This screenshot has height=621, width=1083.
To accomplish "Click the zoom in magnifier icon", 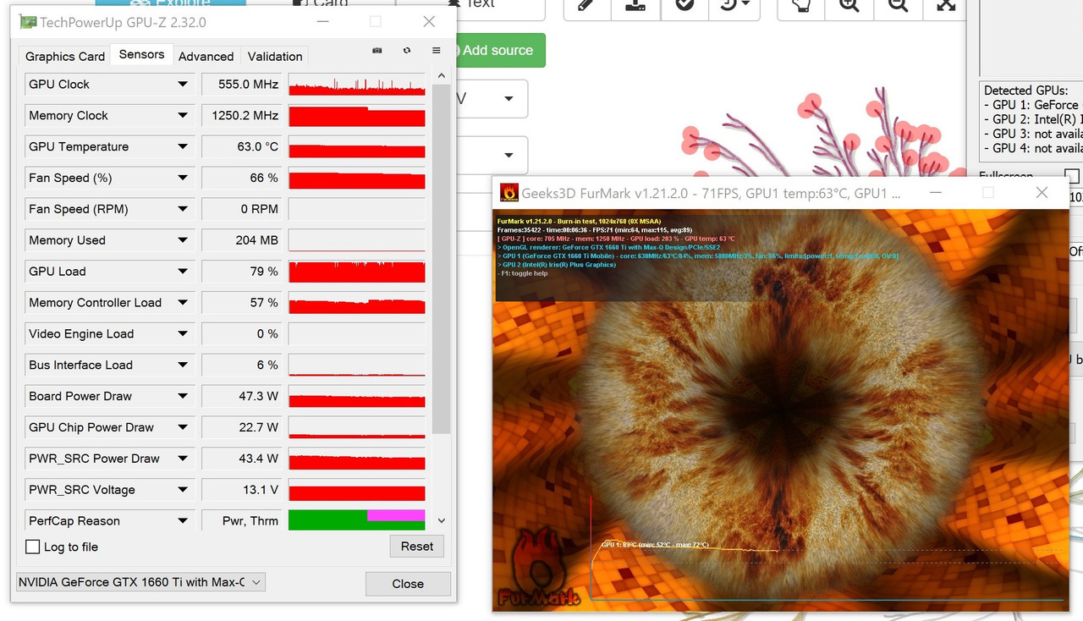I will pos(849,4).
